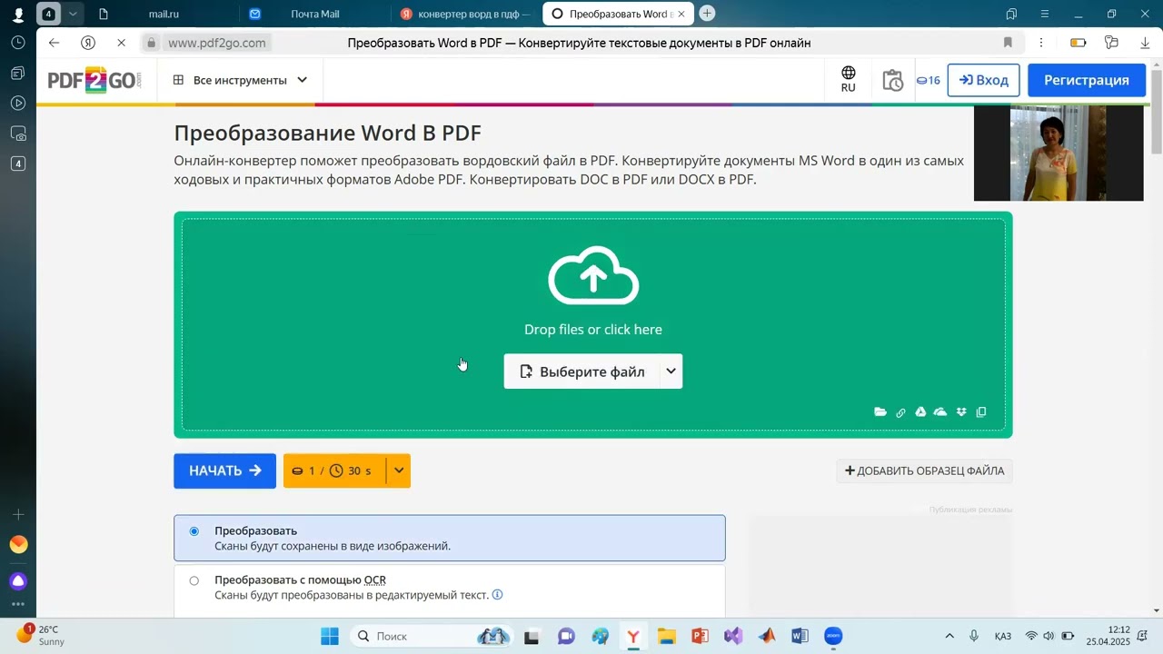Open history in the Yandex sidebar
This screenshot has width=1163, height=654.
(x=18, y=43)
